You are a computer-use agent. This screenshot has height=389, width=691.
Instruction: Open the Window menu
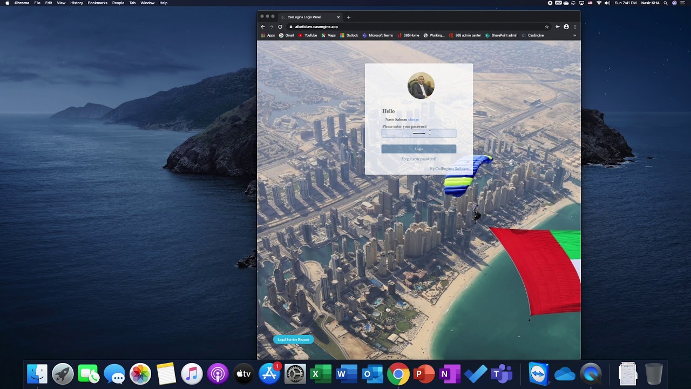click(147, 3)
